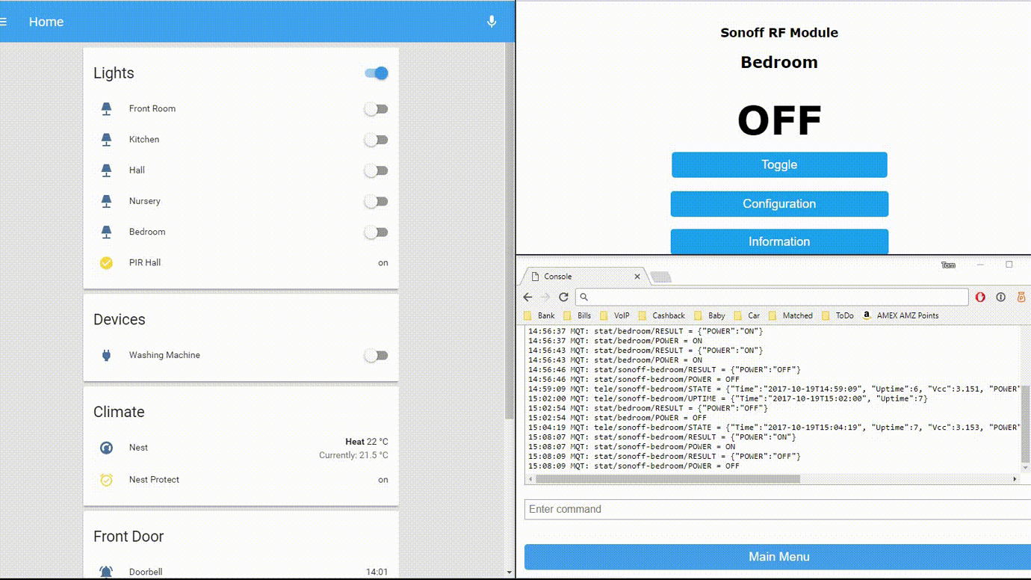Turn on the Kitchen light switch
1031x580 pixels.
[376, 140]
